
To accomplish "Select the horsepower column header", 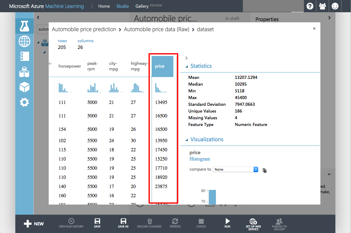I will pyautogui.click(x=70, y=66).
